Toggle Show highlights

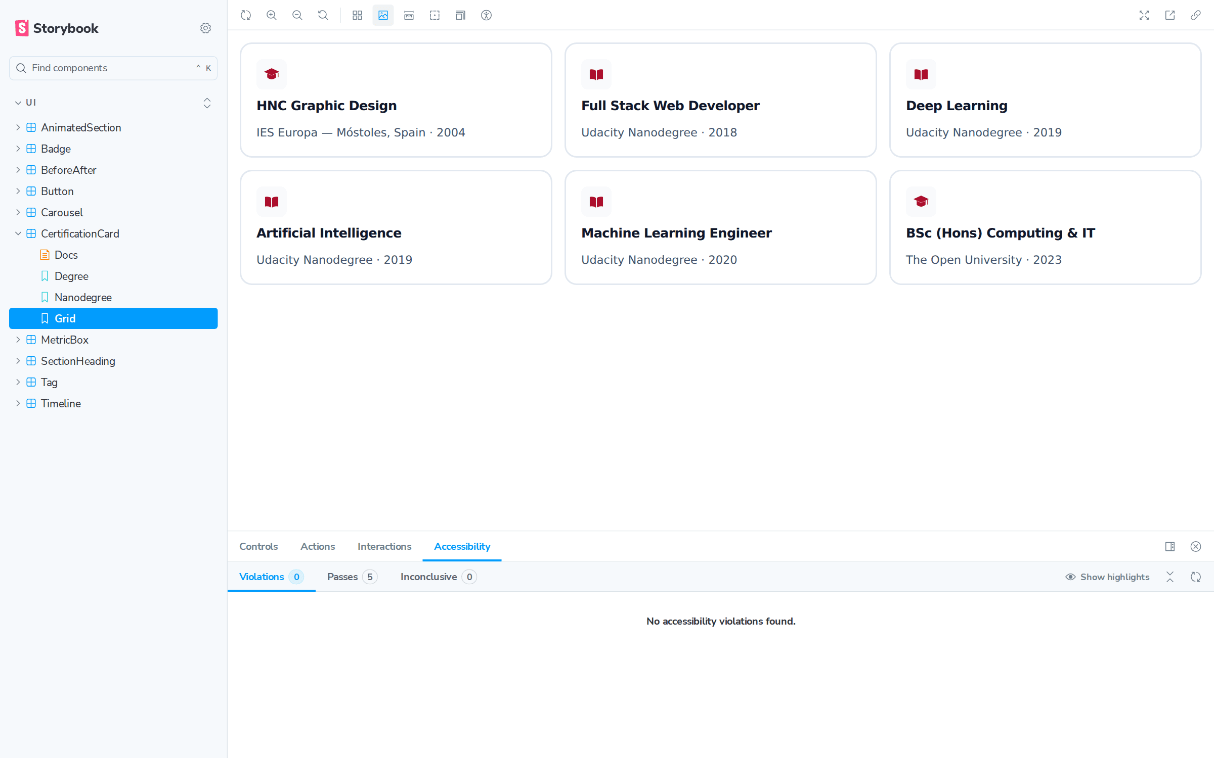pos(1107,577)
